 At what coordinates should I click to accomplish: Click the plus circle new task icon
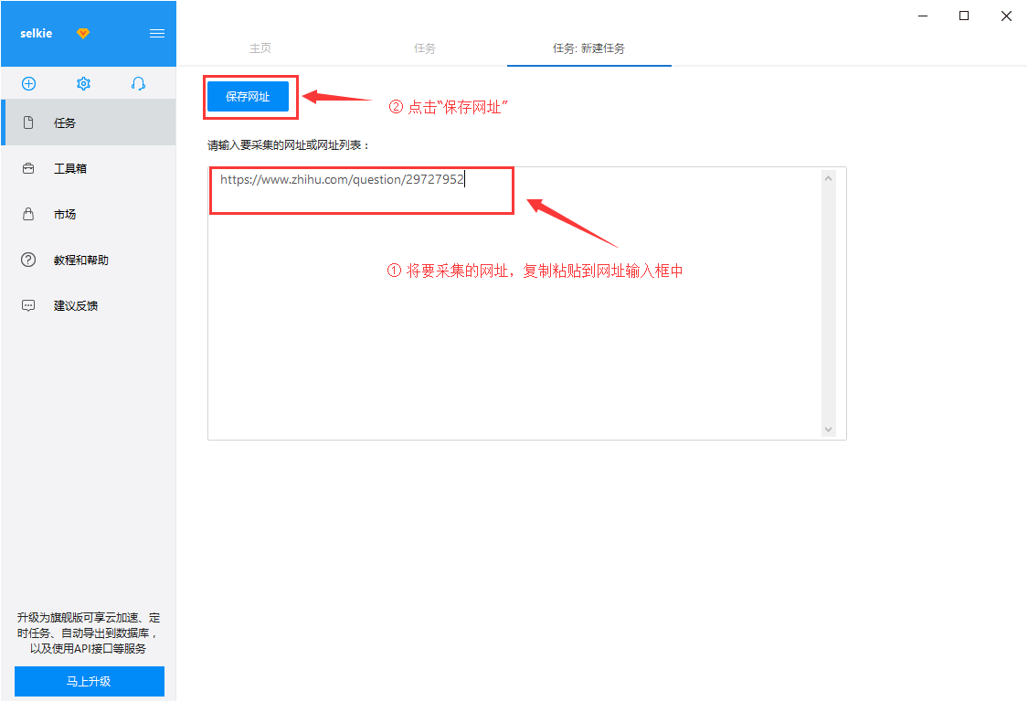[x=29, y=83]
